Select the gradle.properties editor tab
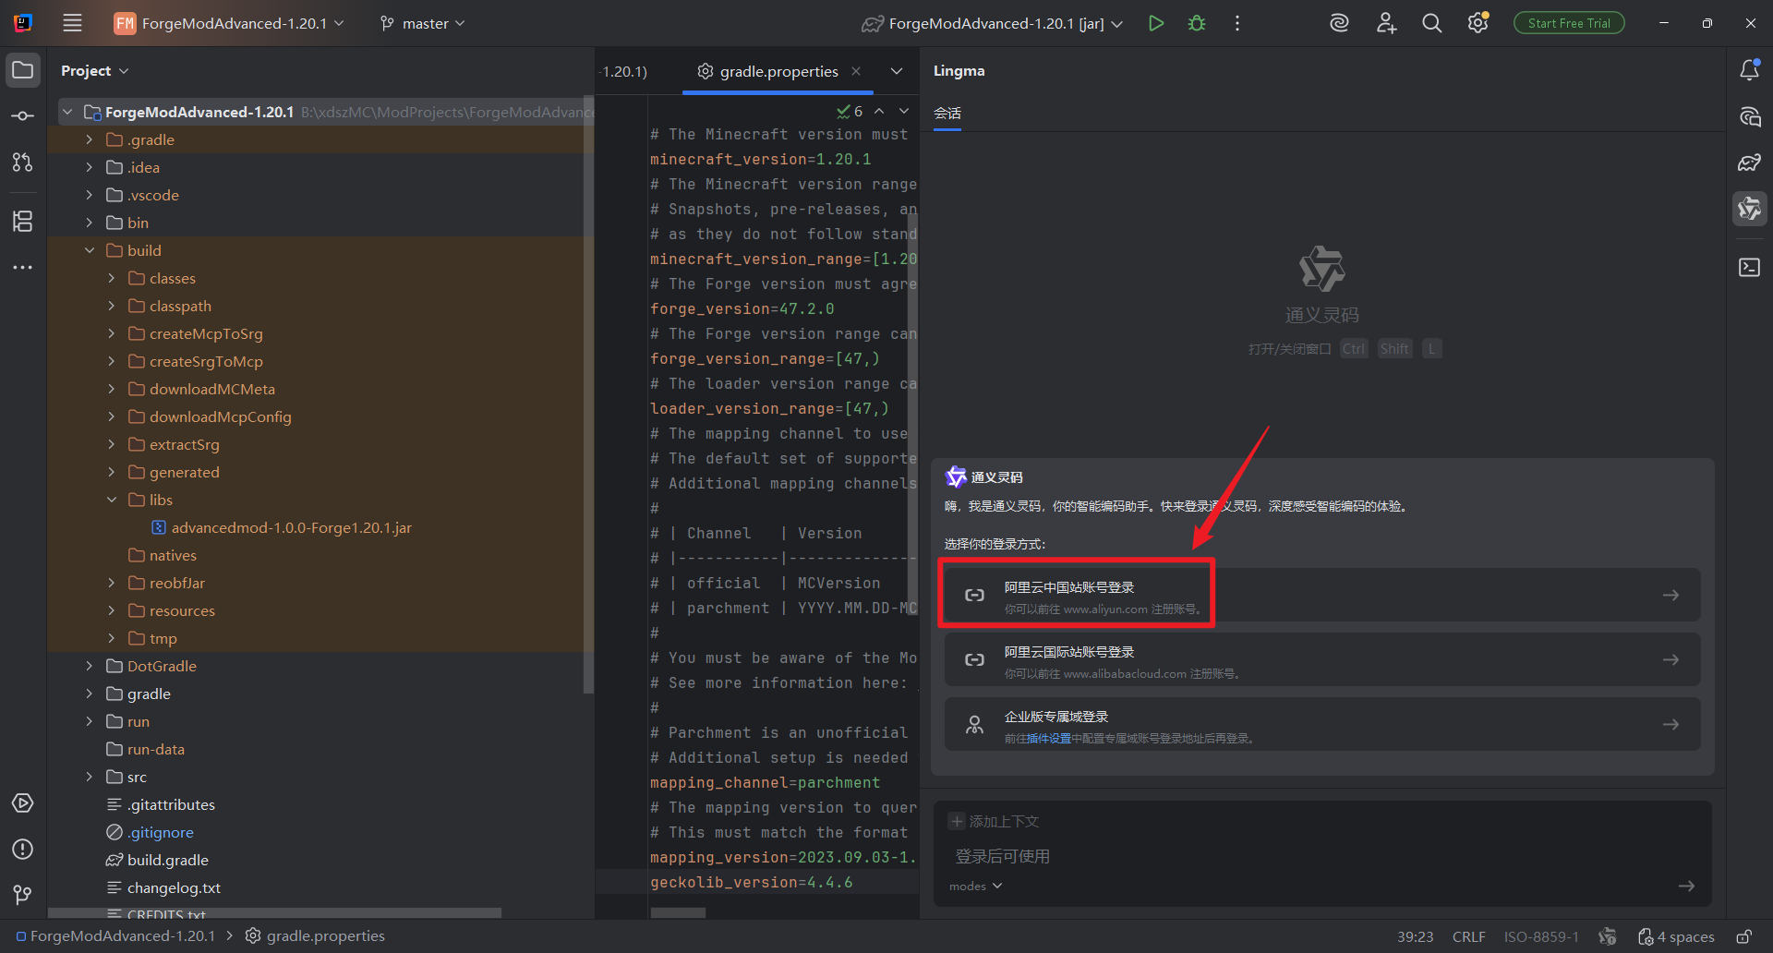Image resolution: width=1773 pixels, height=953 pixels. point(778,71)
